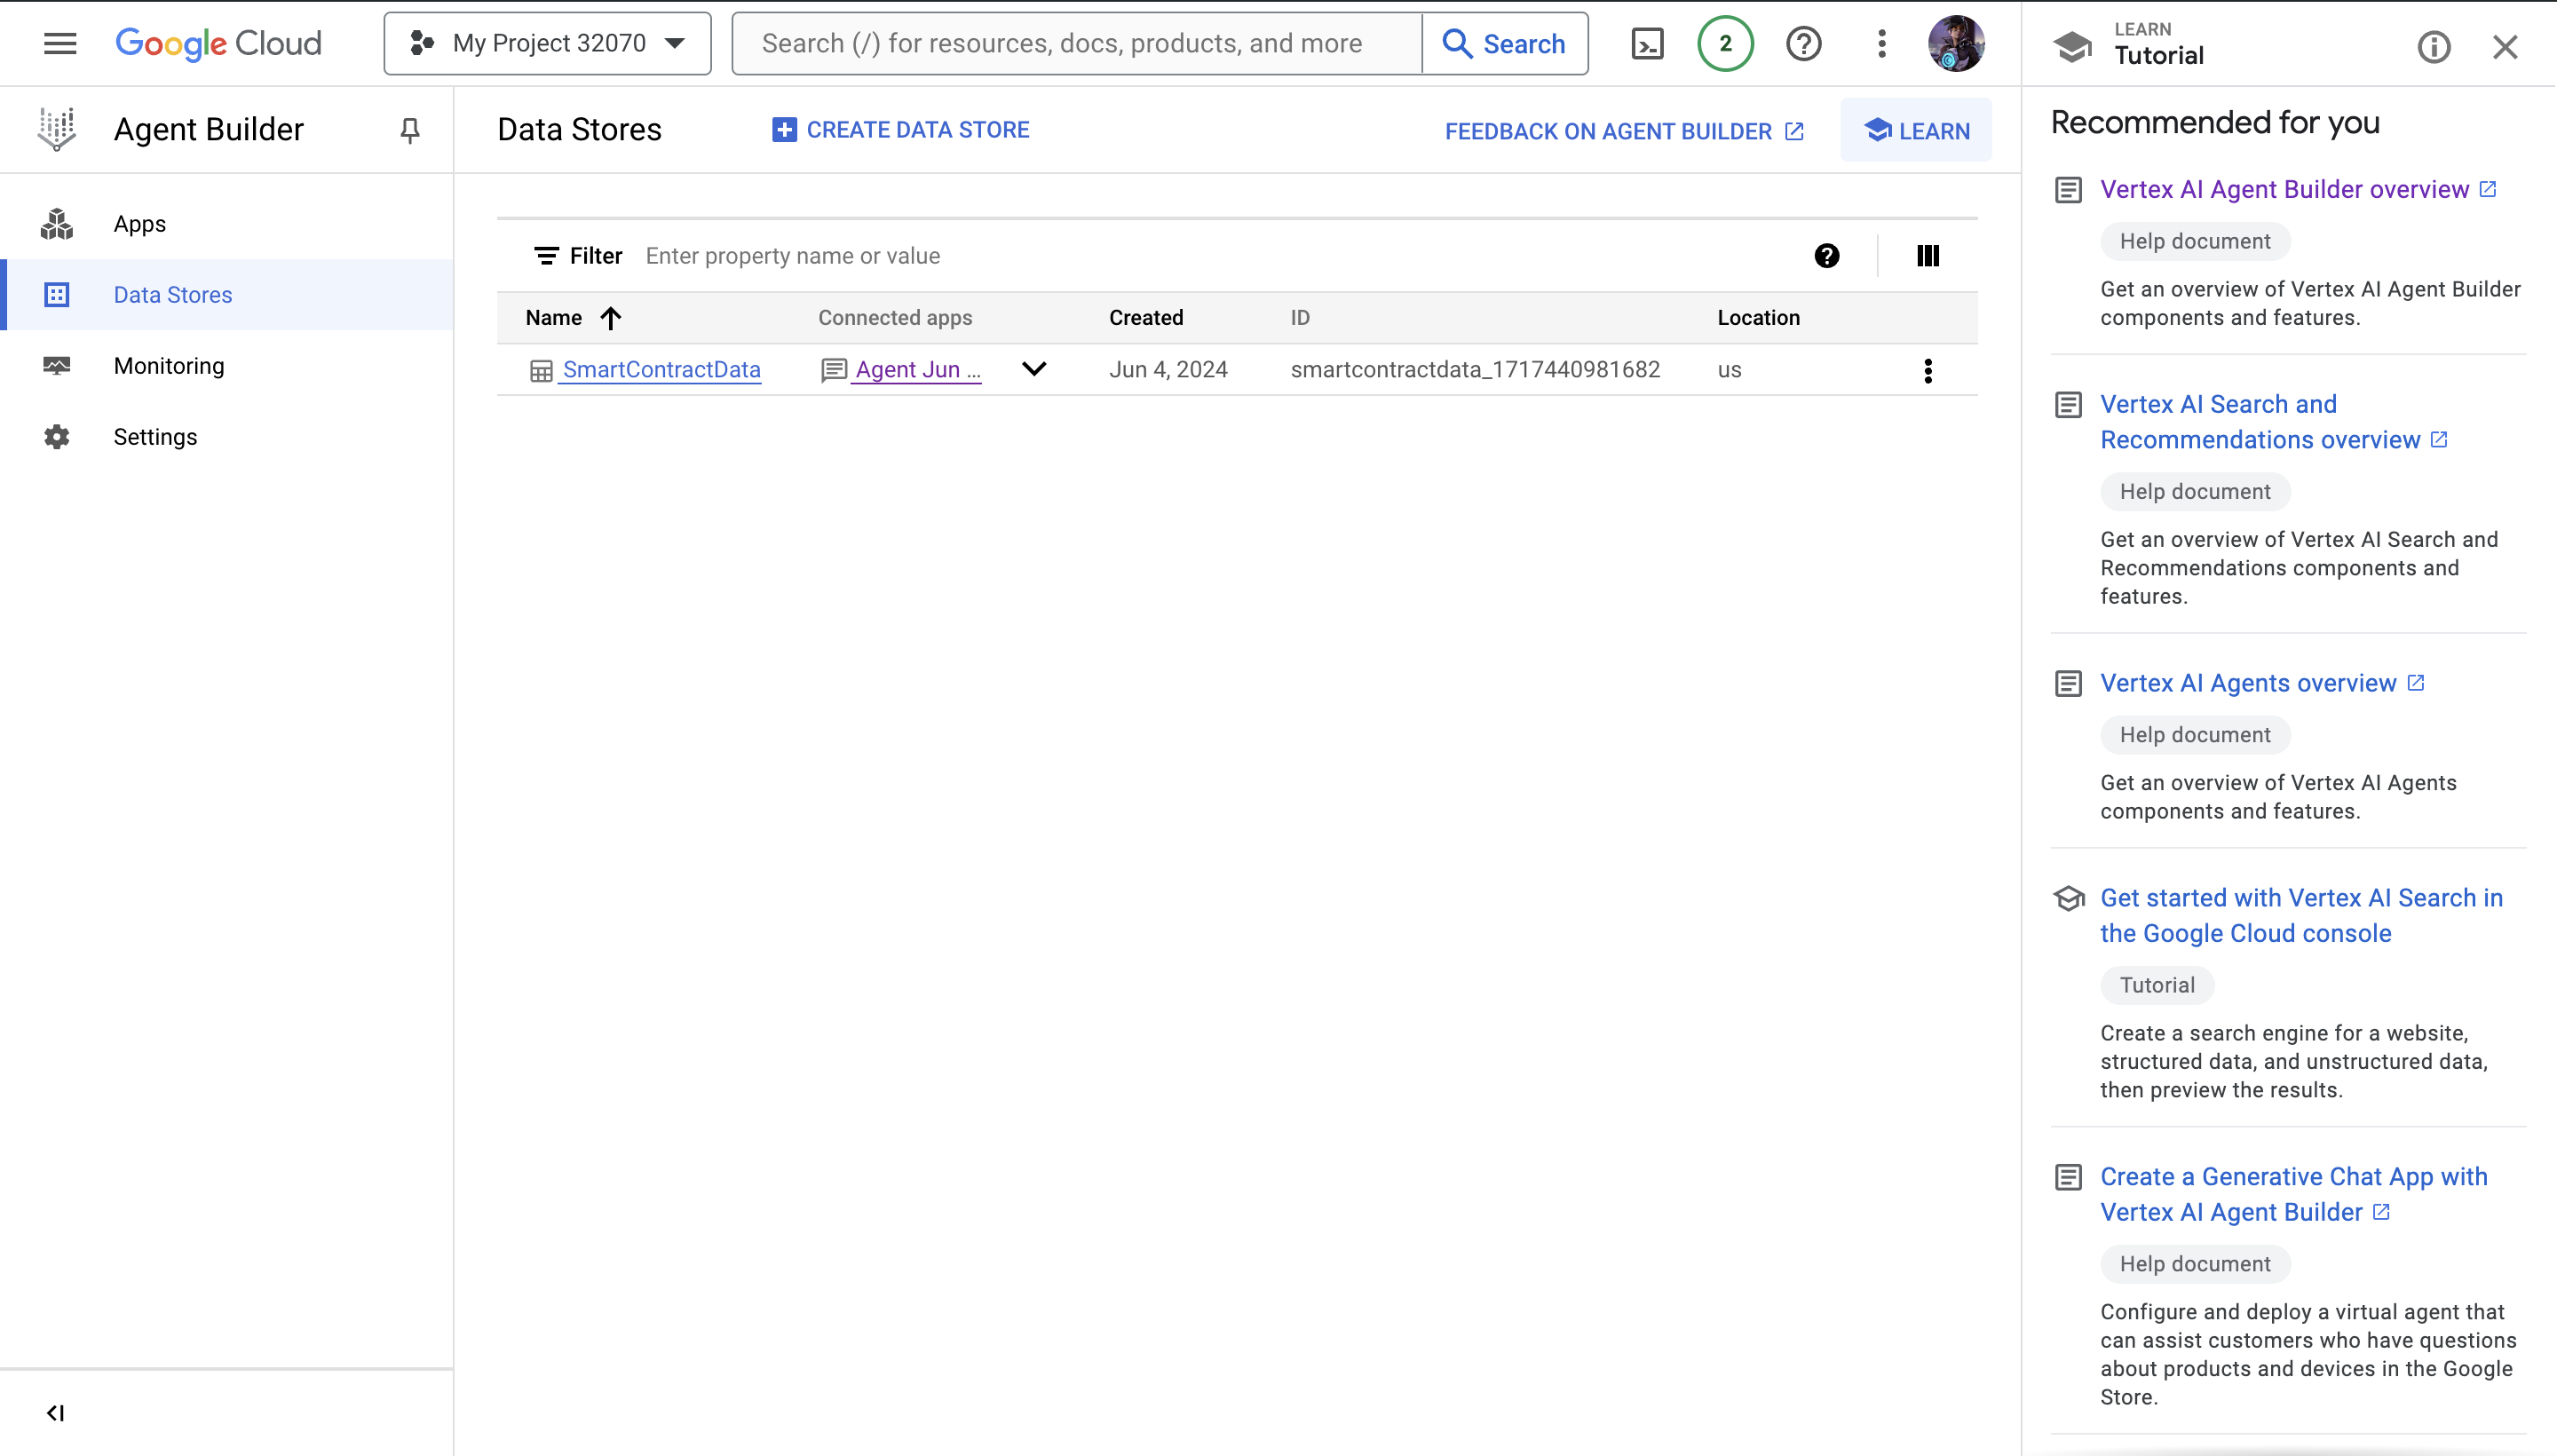
Task: Expand the connected apps chevron
Action: point(1034,369)
